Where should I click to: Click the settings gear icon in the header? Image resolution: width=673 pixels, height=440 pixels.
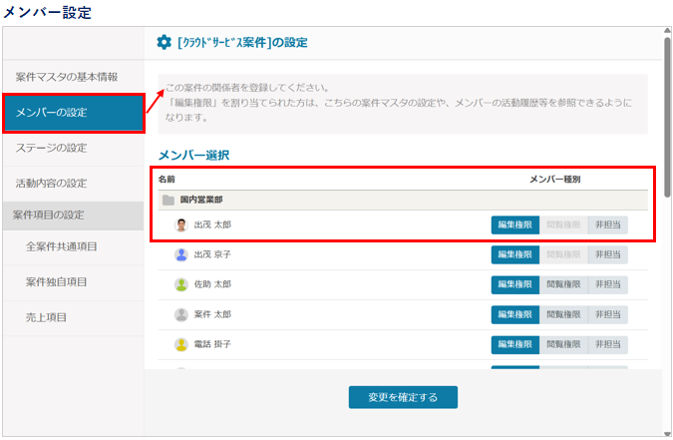click(x=164, y=42)
